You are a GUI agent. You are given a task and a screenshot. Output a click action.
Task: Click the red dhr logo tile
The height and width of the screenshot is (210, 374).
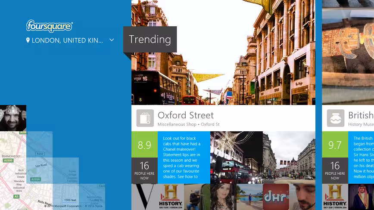(x=276, y=197)
